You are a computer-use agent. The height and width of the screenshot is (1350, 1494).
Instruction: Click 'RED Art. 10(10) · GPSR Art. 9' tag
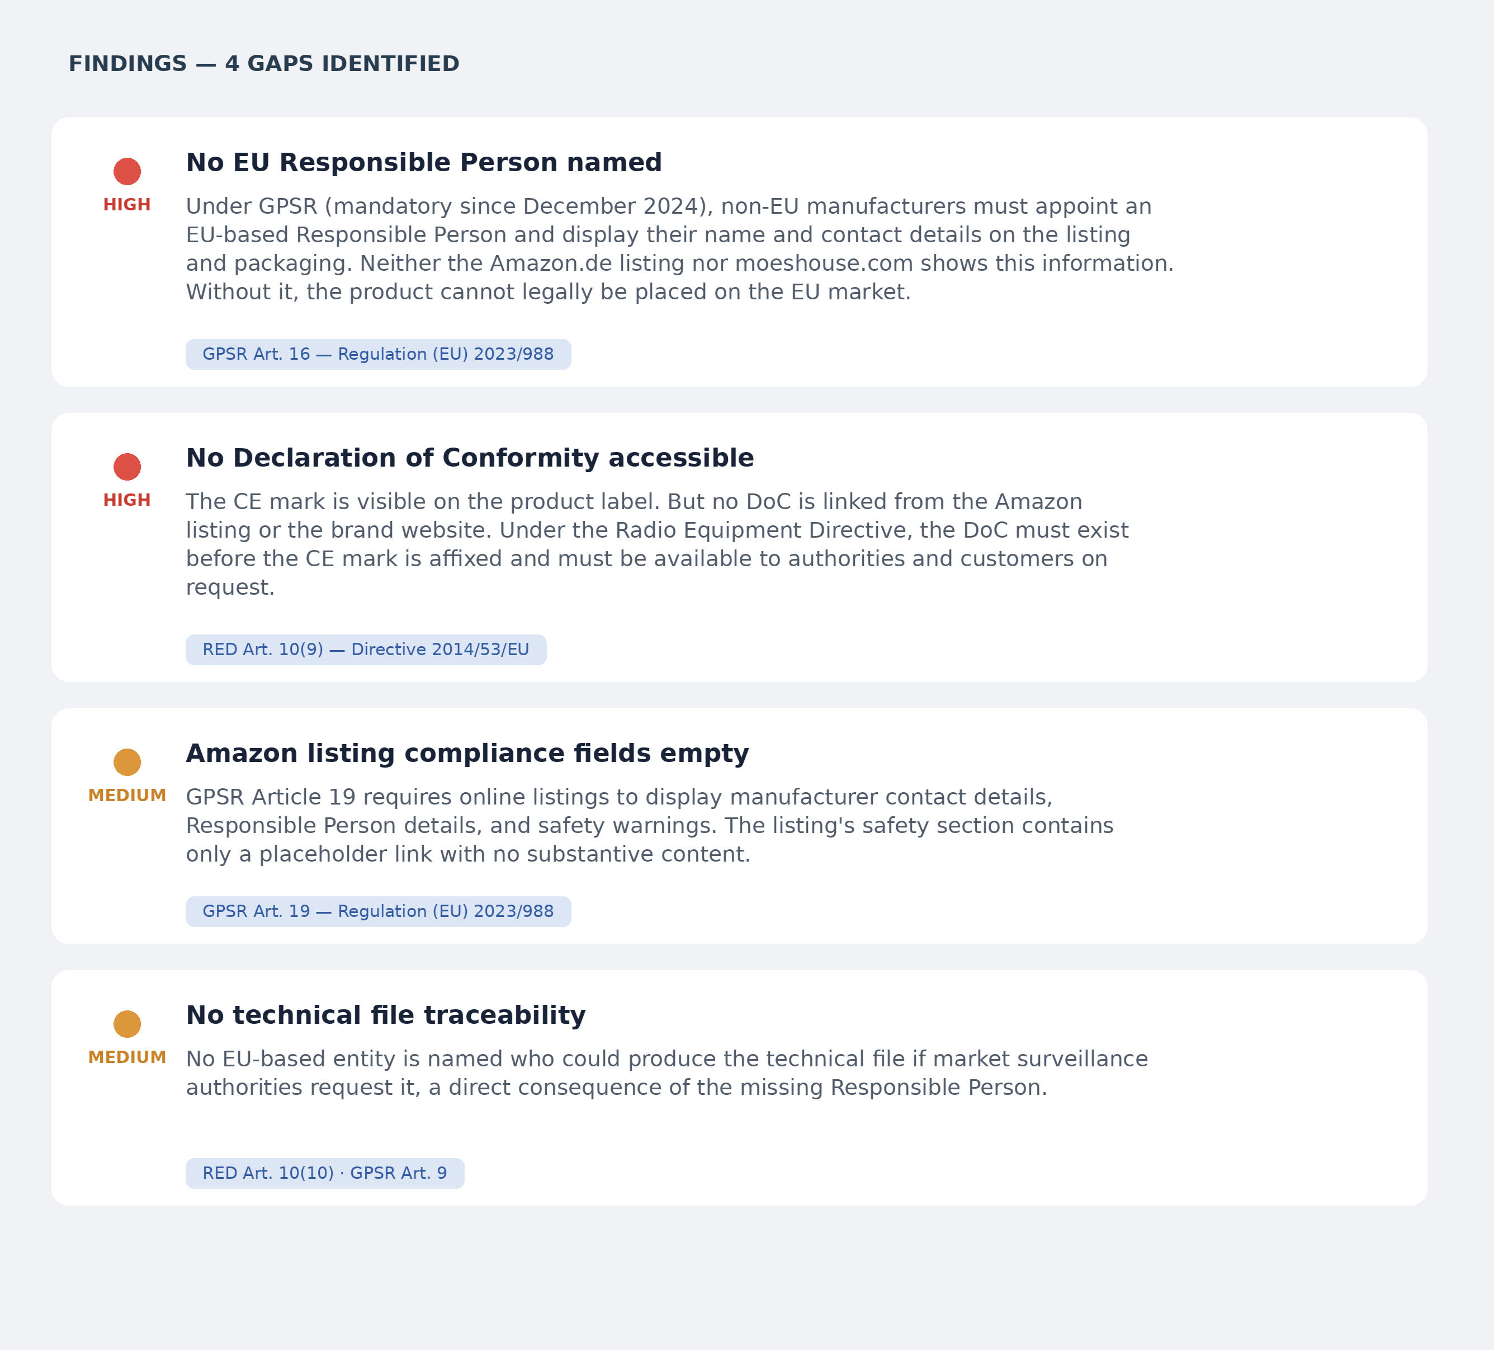tap(325, 1173)
